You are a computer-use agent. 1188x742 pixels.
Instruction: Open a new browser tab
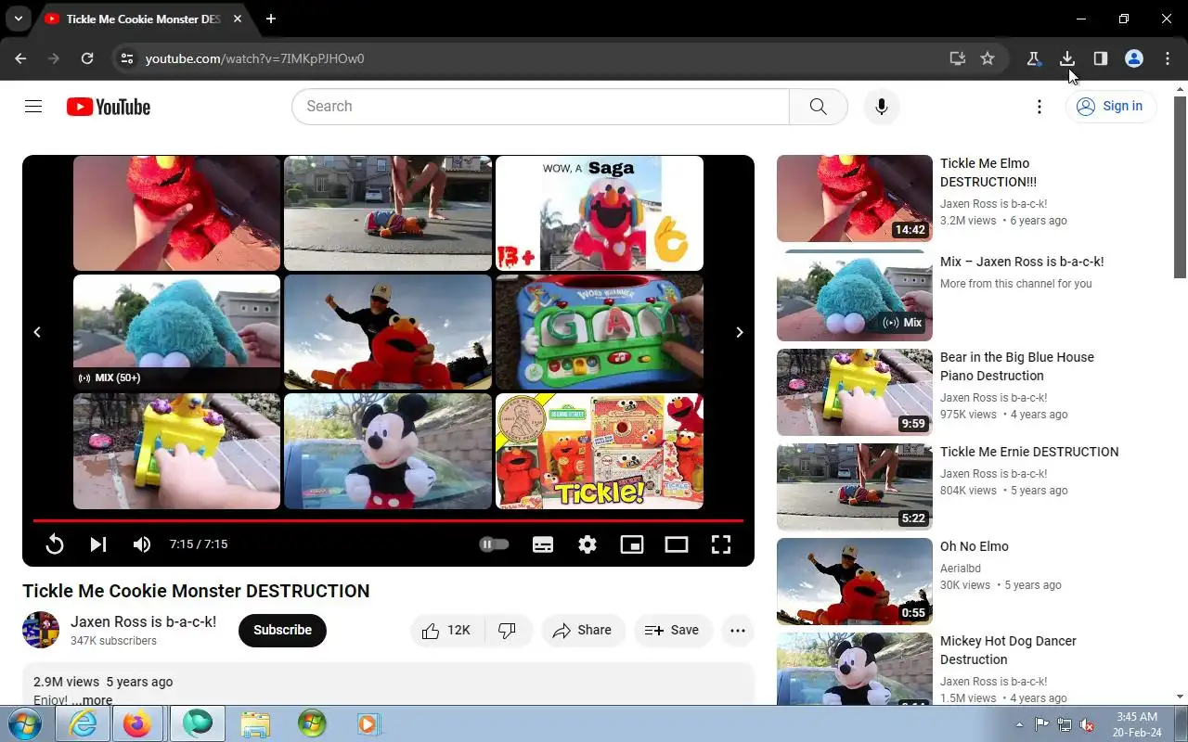pos(270,19)
